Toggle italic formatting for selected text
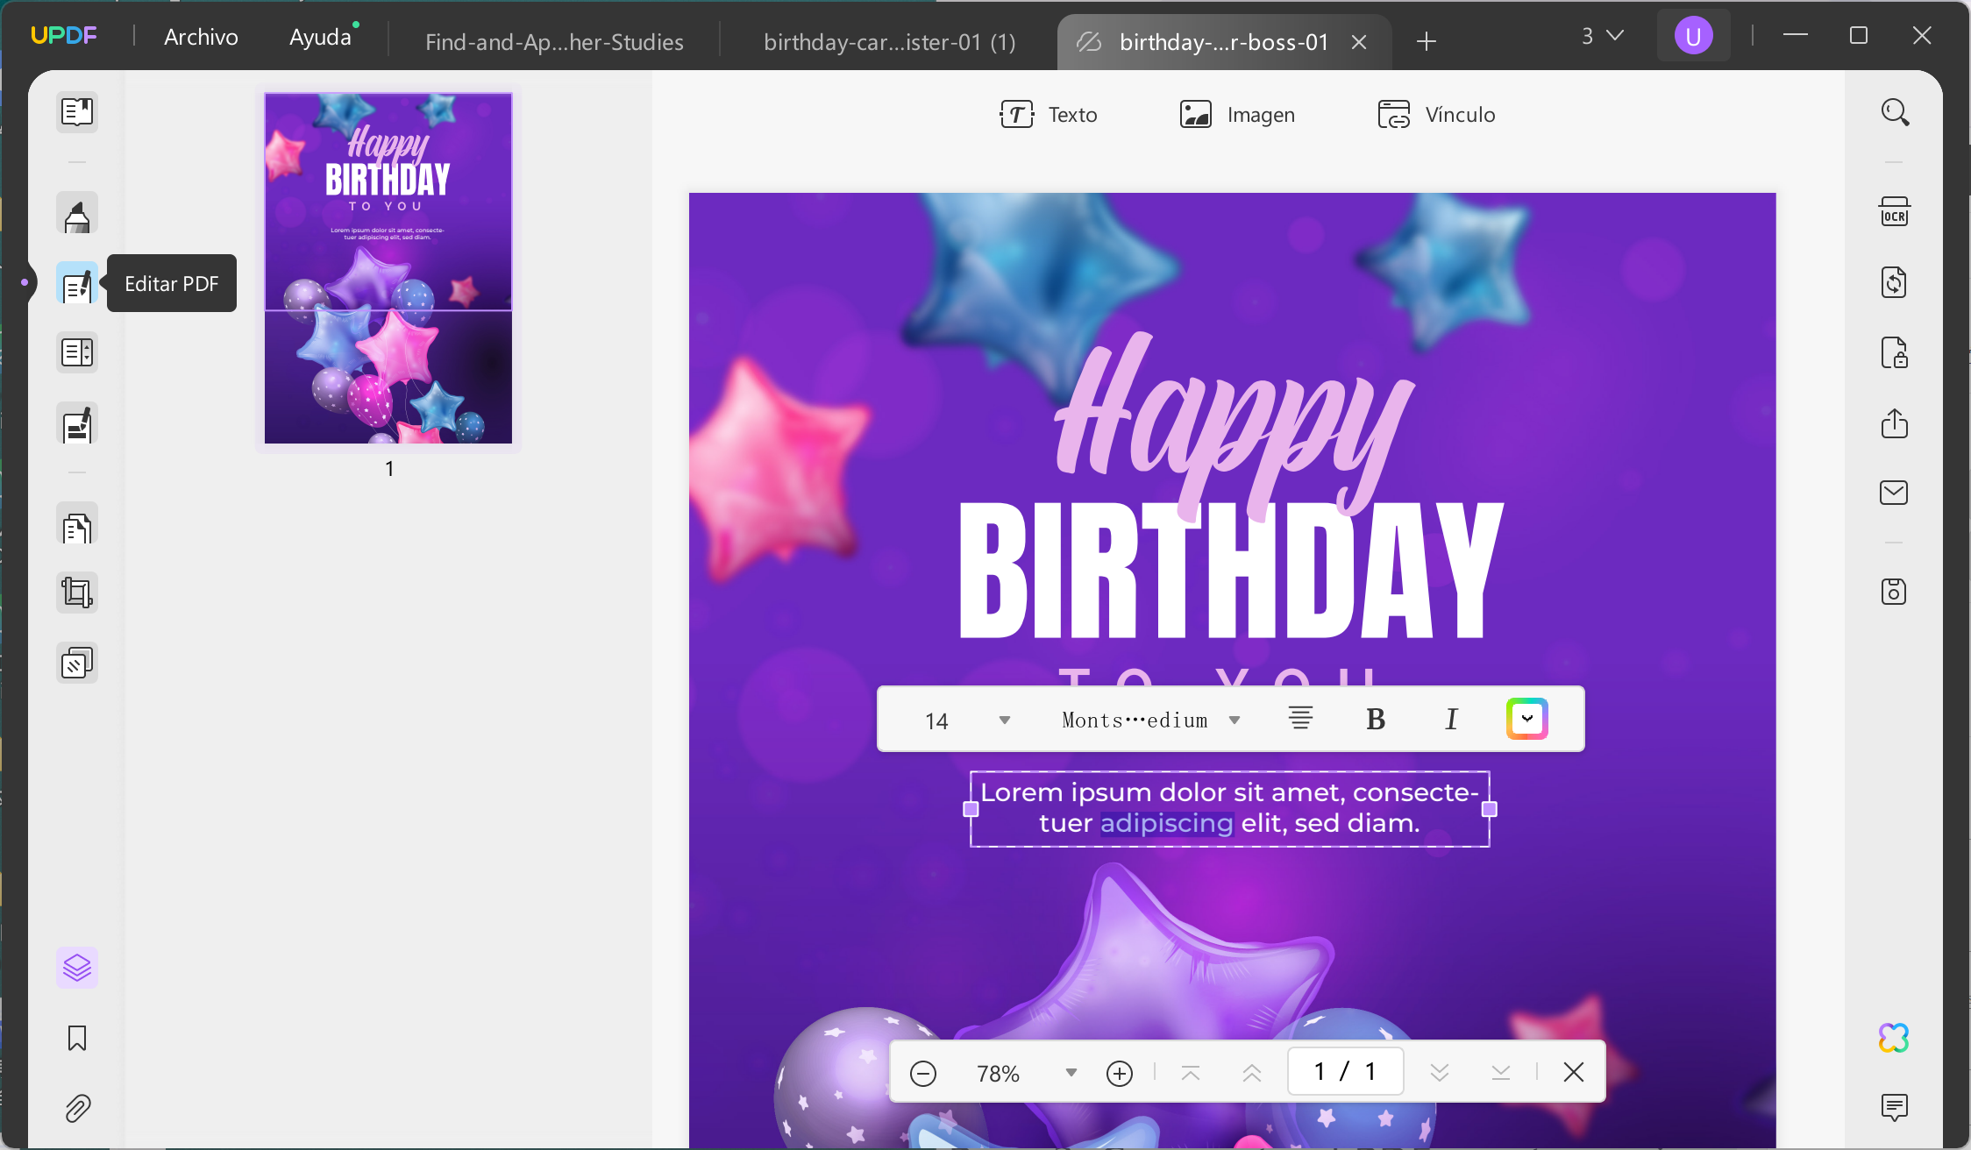The width and height of the screenshot is (1971, 1150). 1451,720
